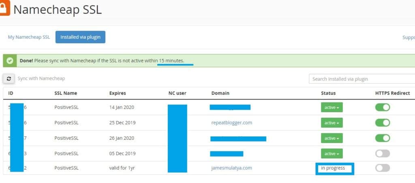
Task: Click the HTTPS Redirect column header
Action: pos(392,93)
